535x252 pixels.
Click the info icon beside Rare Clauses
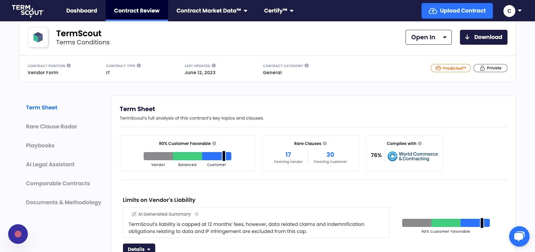click(x=325, y=144)
